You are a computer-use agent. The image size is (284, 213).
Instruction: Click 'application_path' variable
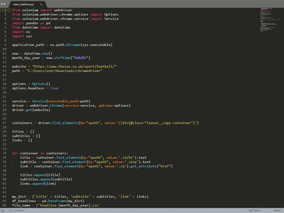[28, 45]
